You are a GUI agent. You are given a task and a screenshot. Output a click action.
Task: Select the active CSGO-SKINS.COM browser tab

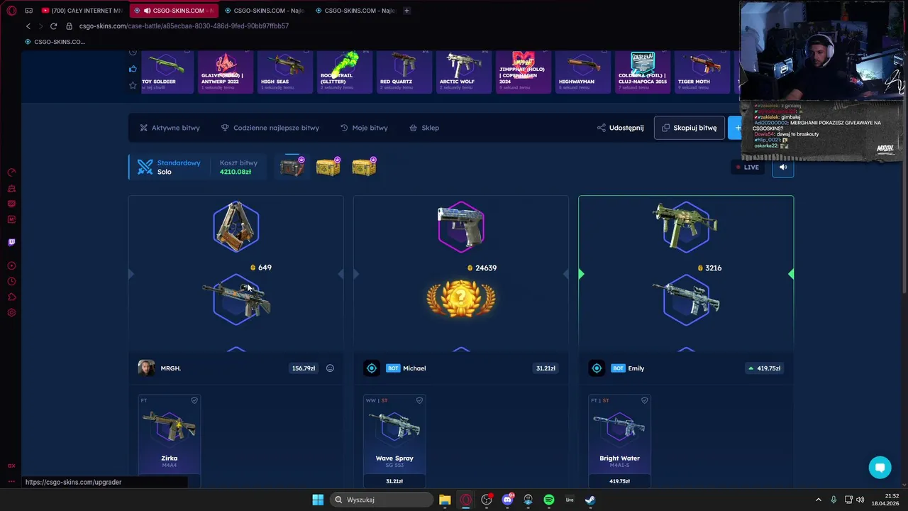click(x=173, y=11)
